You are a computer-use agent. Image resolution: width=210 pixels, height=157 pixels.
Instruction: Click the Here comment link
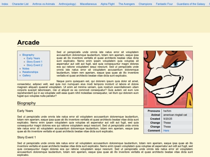166,131
